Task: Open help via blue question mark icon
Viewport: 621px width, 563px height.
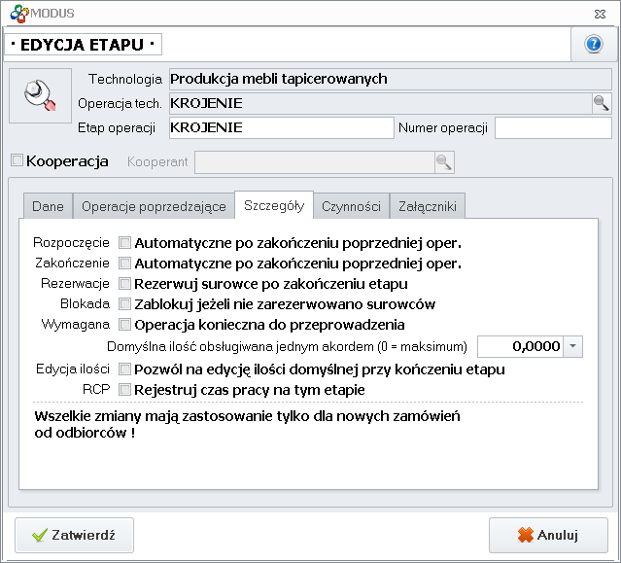Action: coord(593,44)
